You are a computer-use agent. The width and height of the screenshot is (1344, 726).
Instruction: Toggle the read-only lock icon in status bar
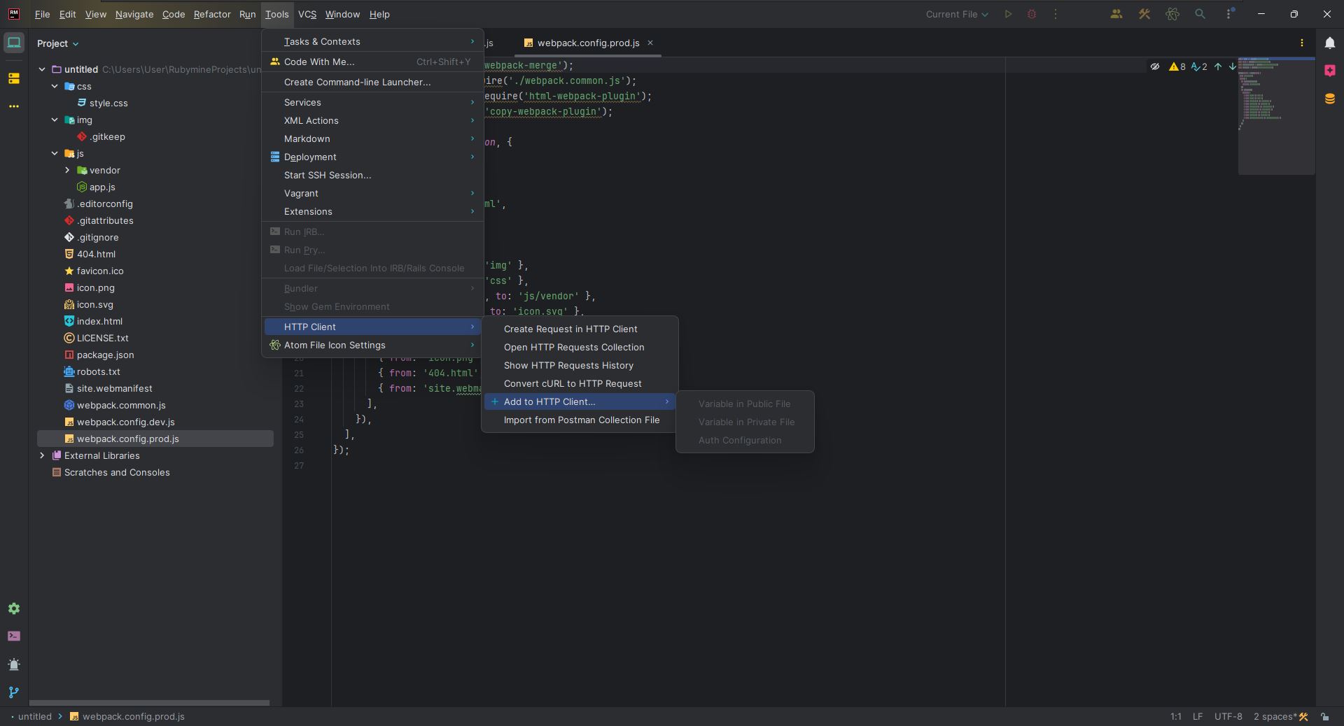click(1324, 716)
